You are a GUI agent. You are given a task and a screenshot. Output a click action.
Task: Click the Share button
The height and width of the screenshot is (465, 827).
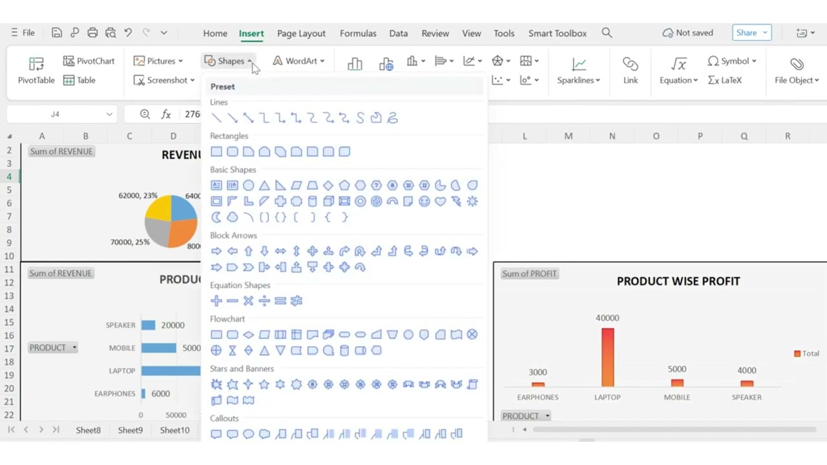[x=752, y=33]
